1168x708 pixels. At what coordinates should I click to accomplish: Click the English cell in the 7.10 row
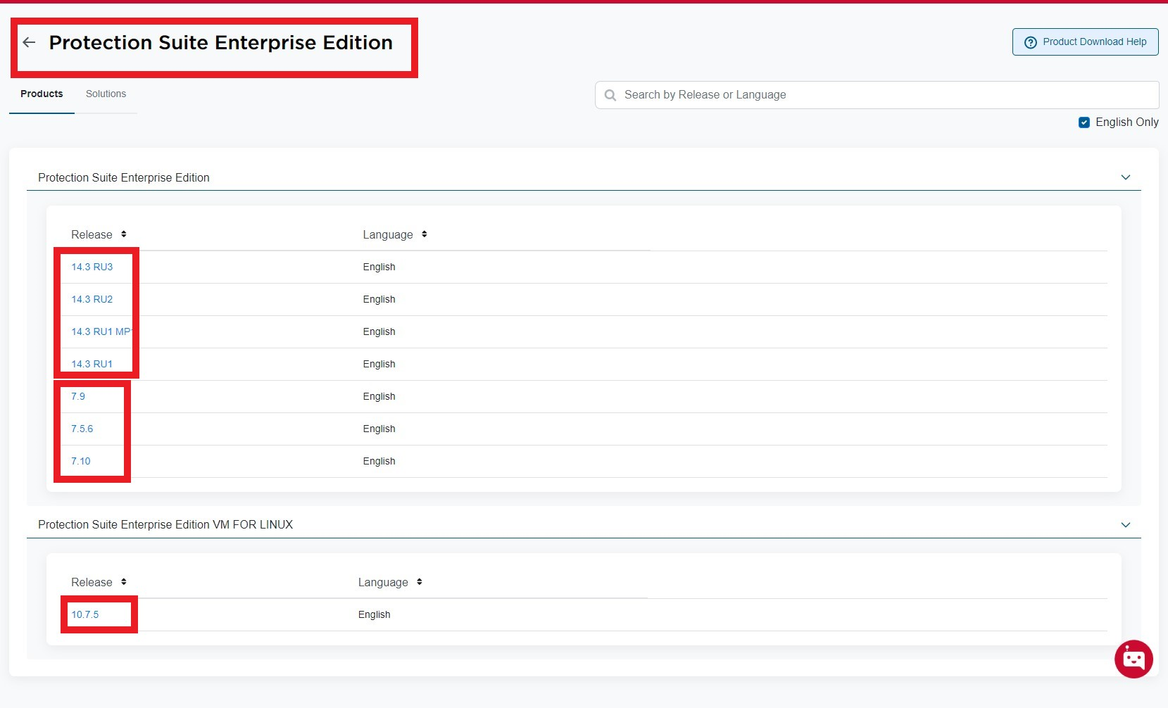pos(379,461)
